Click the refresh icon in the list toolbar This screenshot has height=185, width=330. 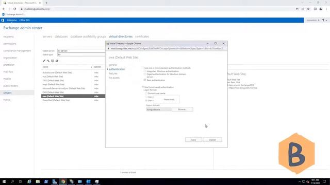click(57, 61)
